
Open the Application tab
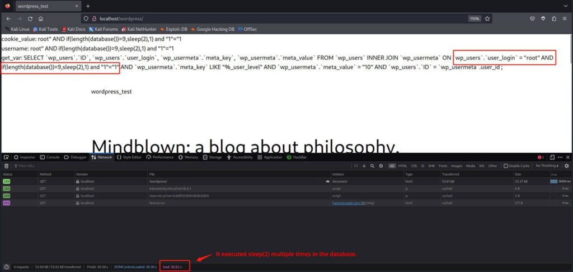pos(270,157)
